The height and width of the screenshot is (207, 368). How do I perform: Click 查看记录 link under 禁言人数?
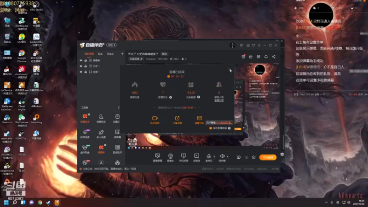pos(219,100)
